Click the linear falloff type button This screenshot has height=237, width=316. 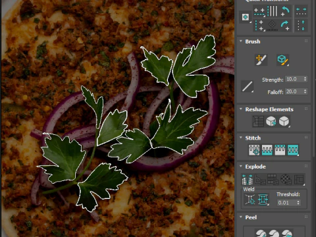pos(248,86)
